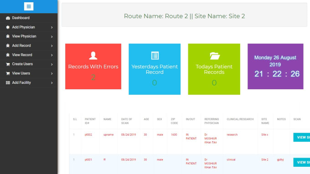The width and height of the screenshot is (310, 174).
Task: Open the Create Users menu label
Action: point(22,64)
